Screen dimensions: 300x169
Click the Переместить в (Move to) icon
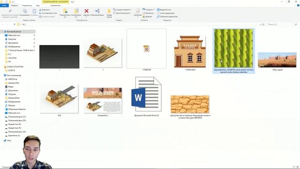click(65, 11)
